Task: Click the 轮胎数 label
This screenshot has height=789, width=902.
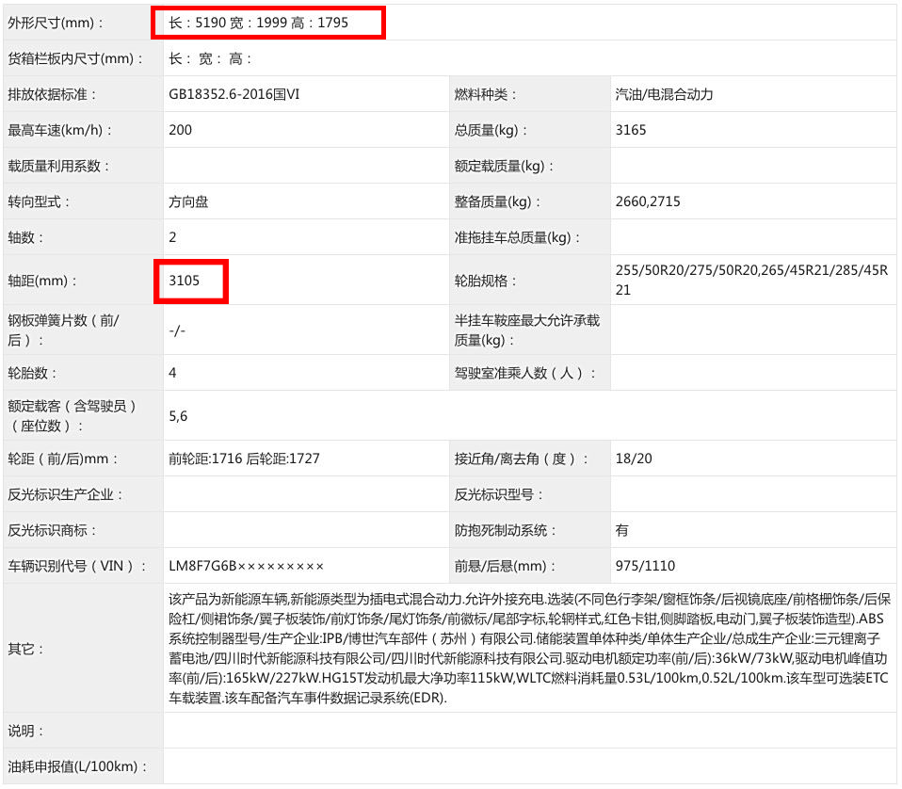Action: point(32,373)
